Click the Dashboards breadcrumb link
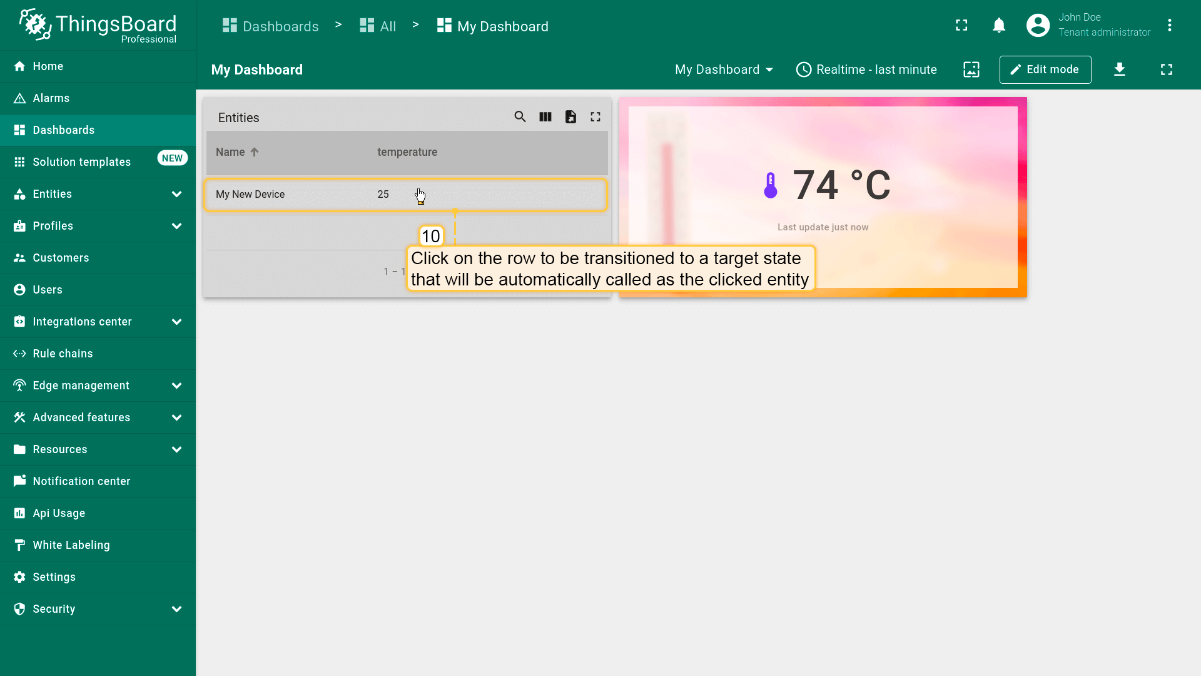Viewport: 1201px width, 676px height. (271, 26)
